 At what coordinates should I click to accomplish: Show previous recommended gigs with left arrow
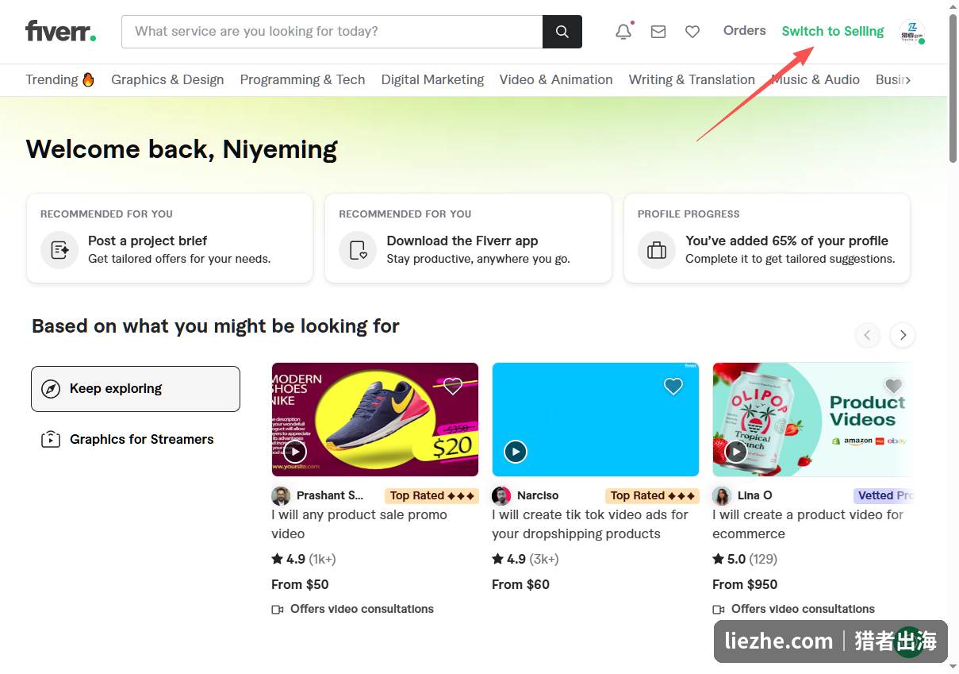868,335
